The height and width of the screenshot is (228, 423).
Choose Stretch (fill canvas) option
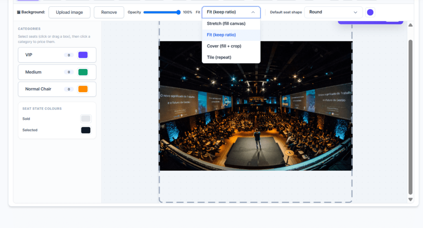click(x=231, y=24)
